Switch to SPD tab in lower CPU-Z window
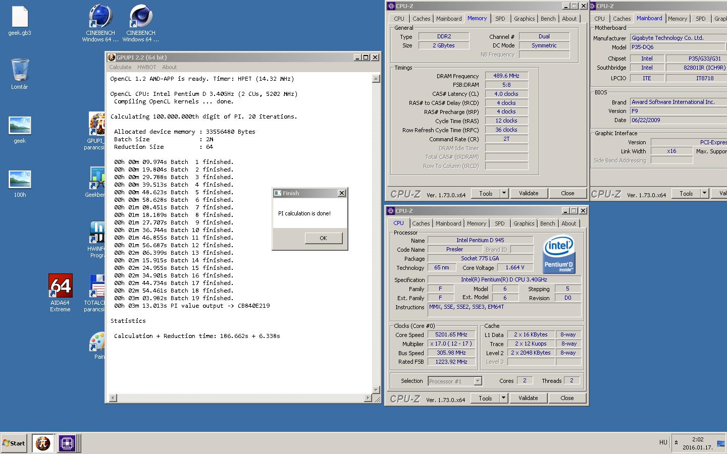 coord(499,223)
